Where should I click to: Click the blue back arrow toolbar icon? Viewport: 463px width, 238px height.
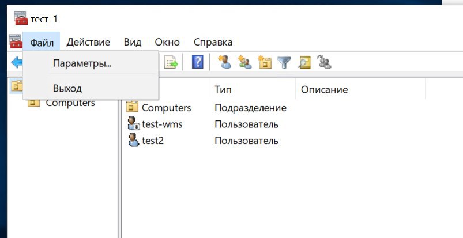click(16, 63)
